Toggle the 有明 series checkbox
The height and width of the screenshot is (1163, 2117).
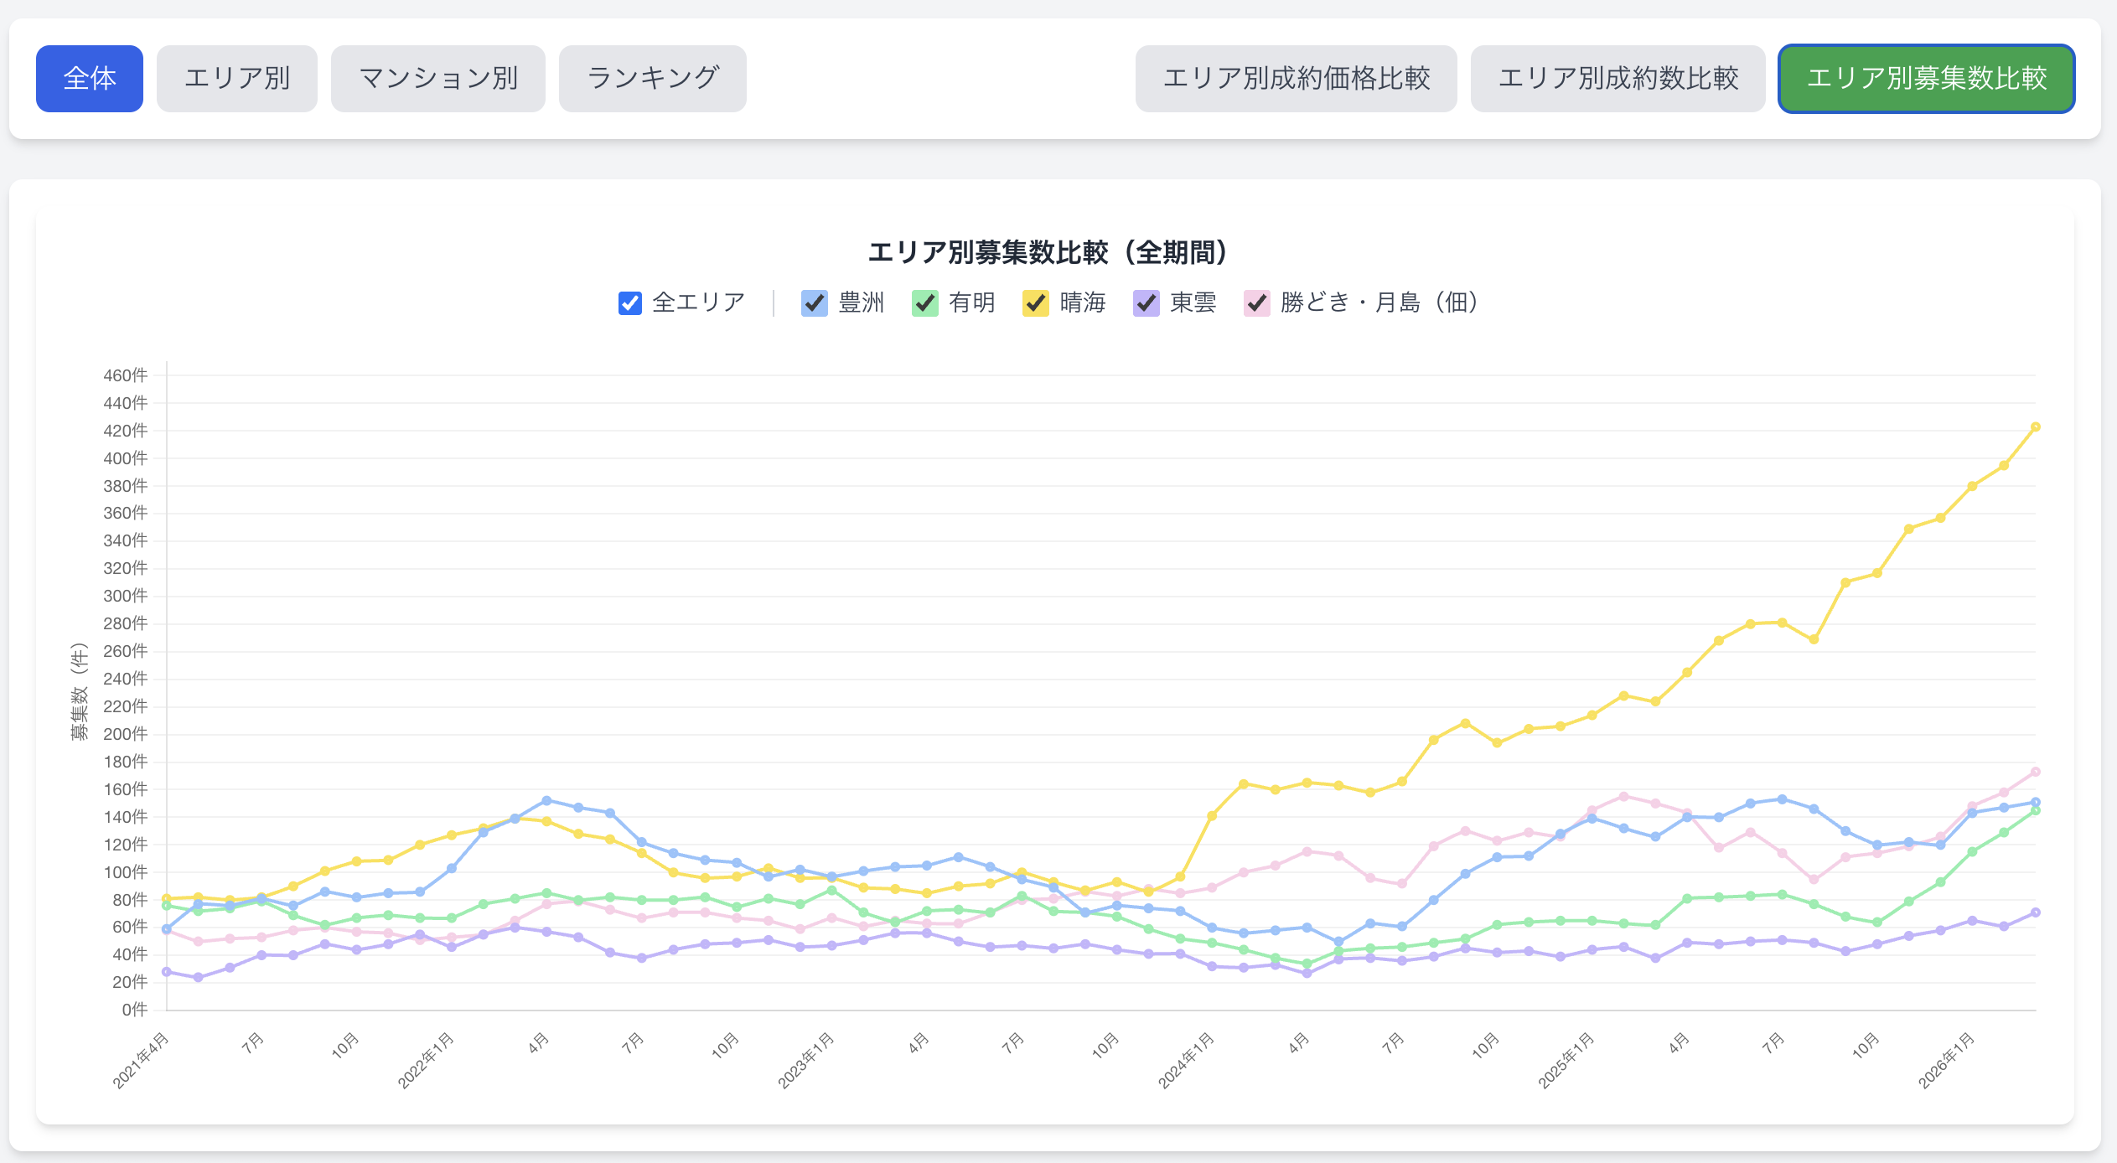[x=924, y=302]
